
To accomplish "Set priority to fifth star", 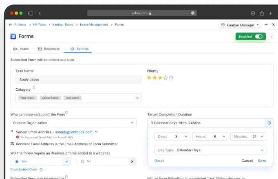I will pos(171,77).
